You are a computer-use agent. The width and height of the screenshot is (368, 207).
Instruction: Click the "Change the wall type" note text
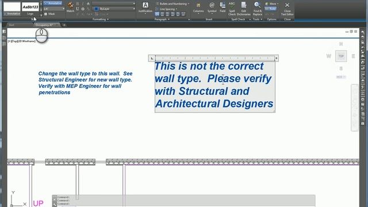coord(85,83)
